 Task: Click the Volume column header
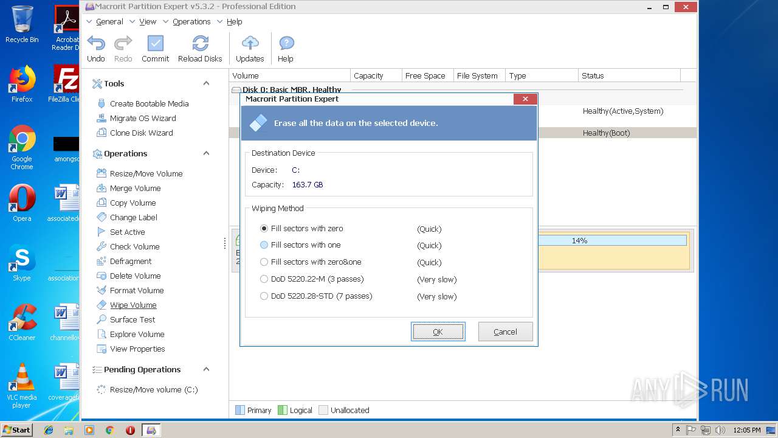[x=291, y=75]
